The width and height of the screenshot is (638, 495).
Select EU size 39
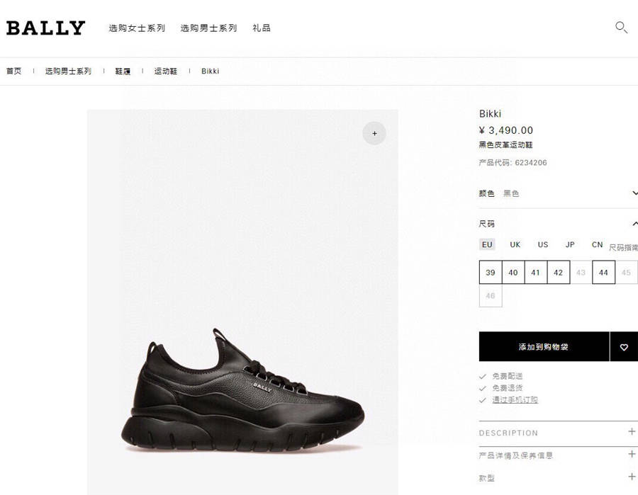tap(491, 273)
